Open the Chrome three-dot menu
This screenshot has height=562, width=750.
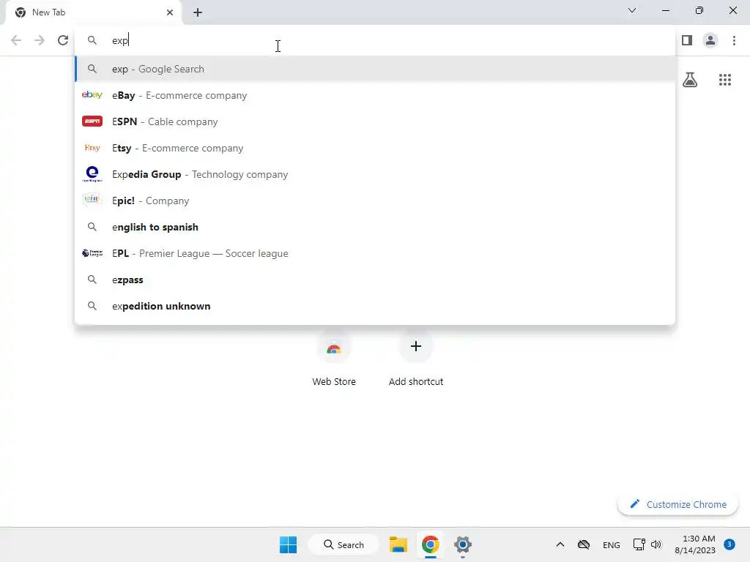point(734,40)
